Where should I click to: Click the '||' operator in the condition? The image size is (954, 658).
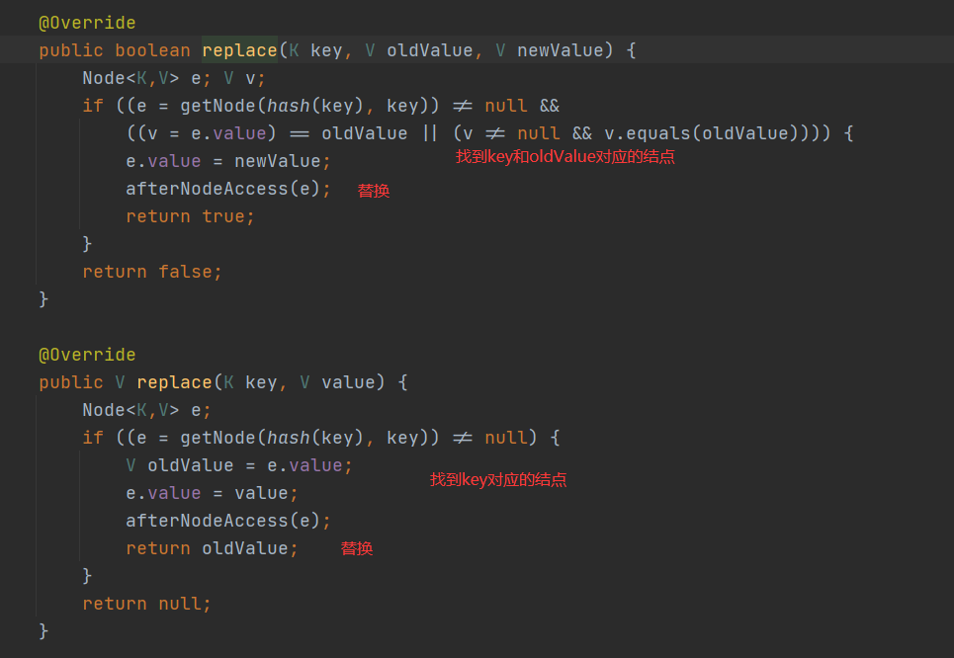[x=429, y=133]
